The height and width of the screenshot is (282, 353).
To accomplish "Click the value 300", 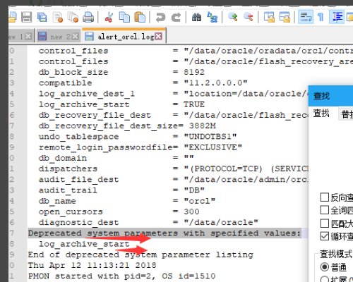I will click(191, 211).
